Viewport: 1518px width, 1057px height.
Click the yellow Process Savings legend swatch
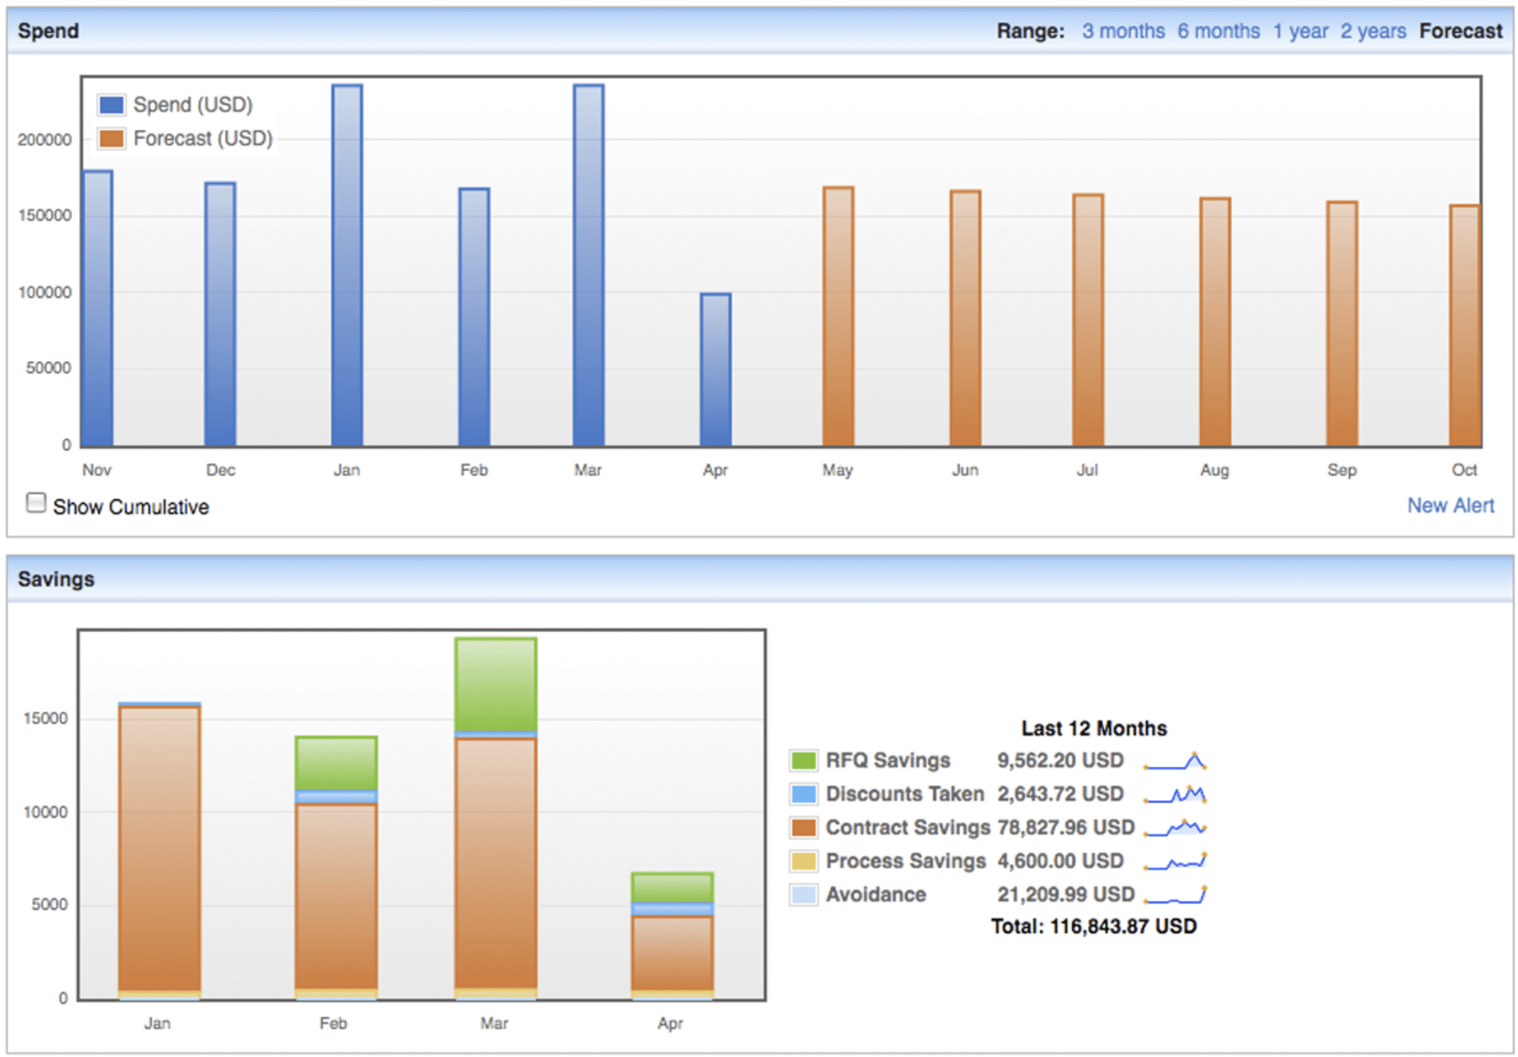[803, 861]
